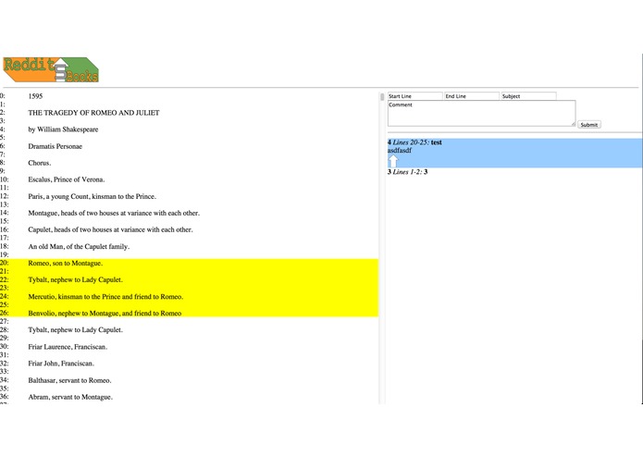Click the comment body 'asdfasdf'
Viewport: 643px width, 457px height.
click(x=400, y=151)
